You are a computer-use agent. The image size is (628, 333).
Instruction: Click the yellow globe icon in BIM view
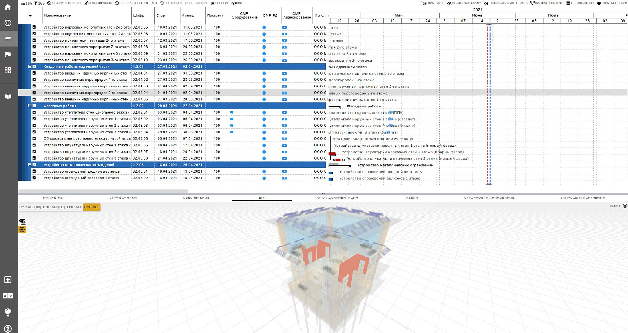coord(22,229)
